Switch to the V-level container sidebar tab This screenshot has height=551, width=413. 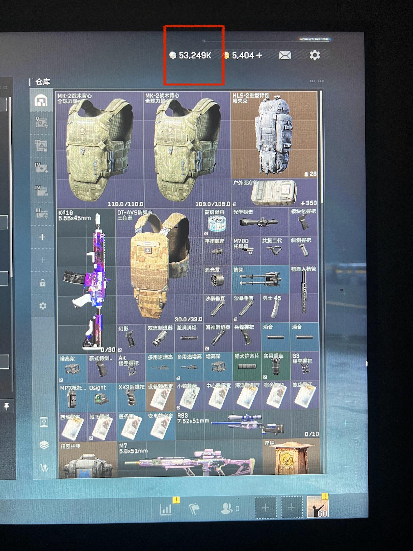41,123
